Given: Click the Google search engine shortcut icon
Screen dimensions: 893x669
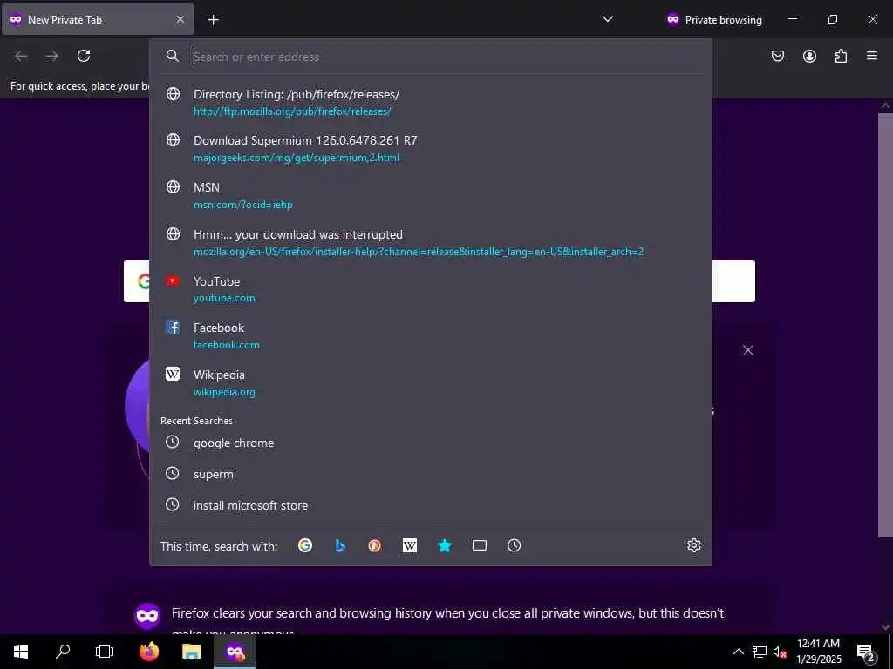Looking at the screenshot, I should [305, 545].
